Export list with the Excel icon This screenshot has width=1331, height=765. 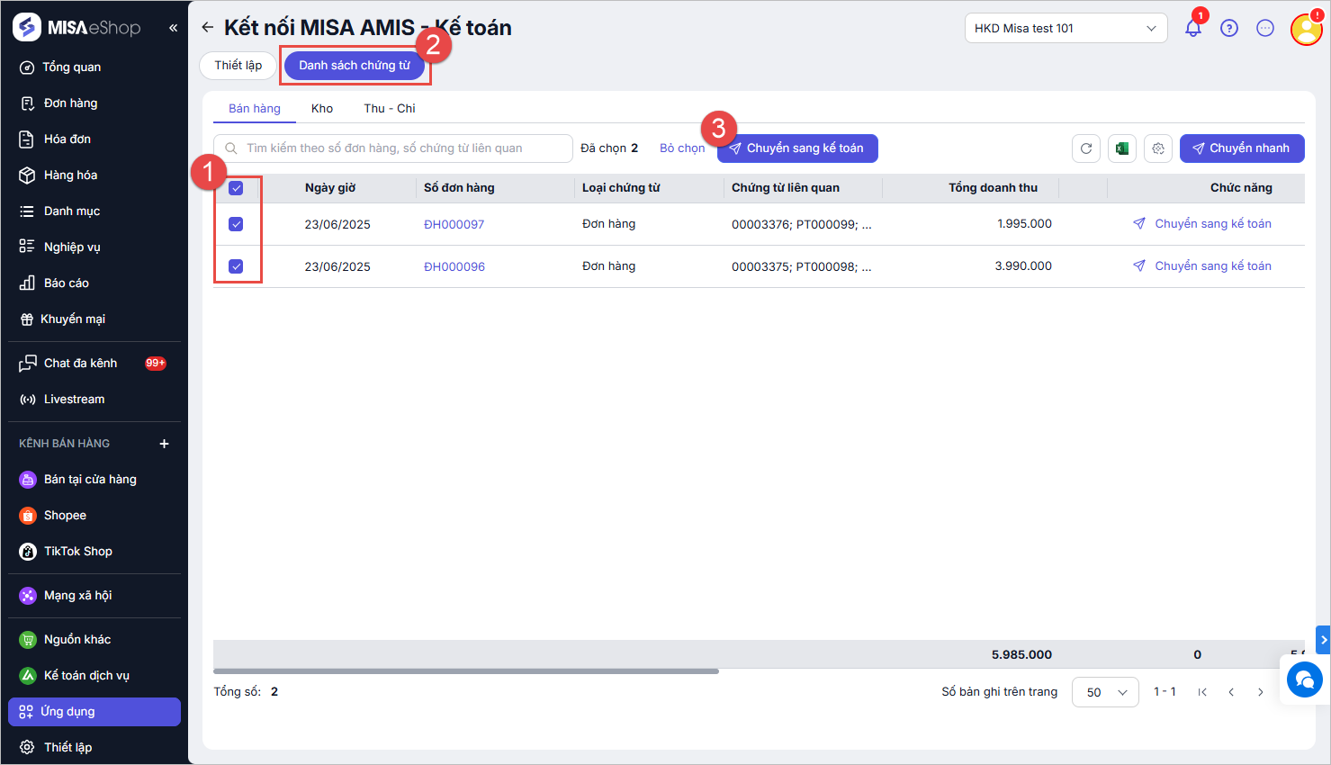[x=1122, y=148]
